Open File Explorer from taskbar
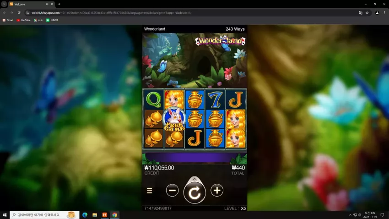The height and width of the screenshot is (219, 389). 95,215
